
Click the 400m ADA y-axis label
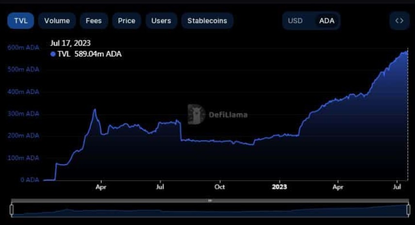[23, 92]
